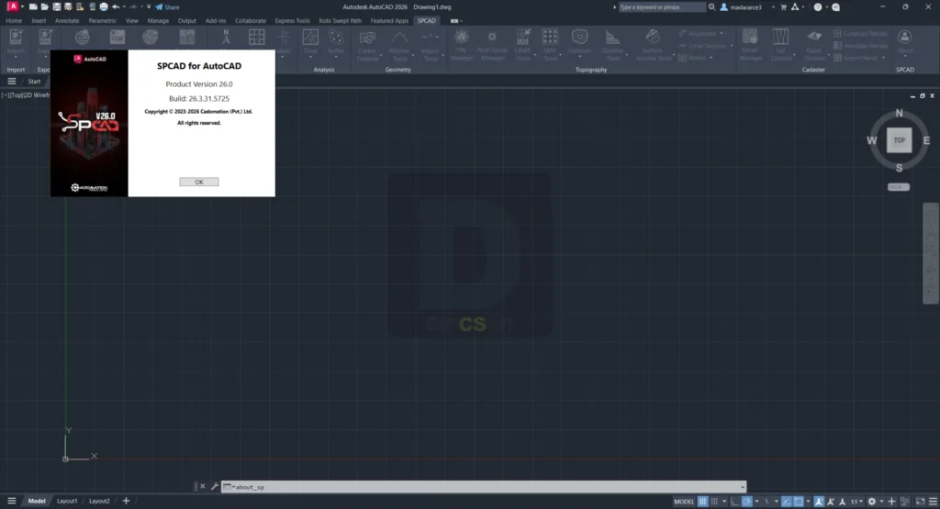Open the Featured Apps tab

click(x=389, y=20)
